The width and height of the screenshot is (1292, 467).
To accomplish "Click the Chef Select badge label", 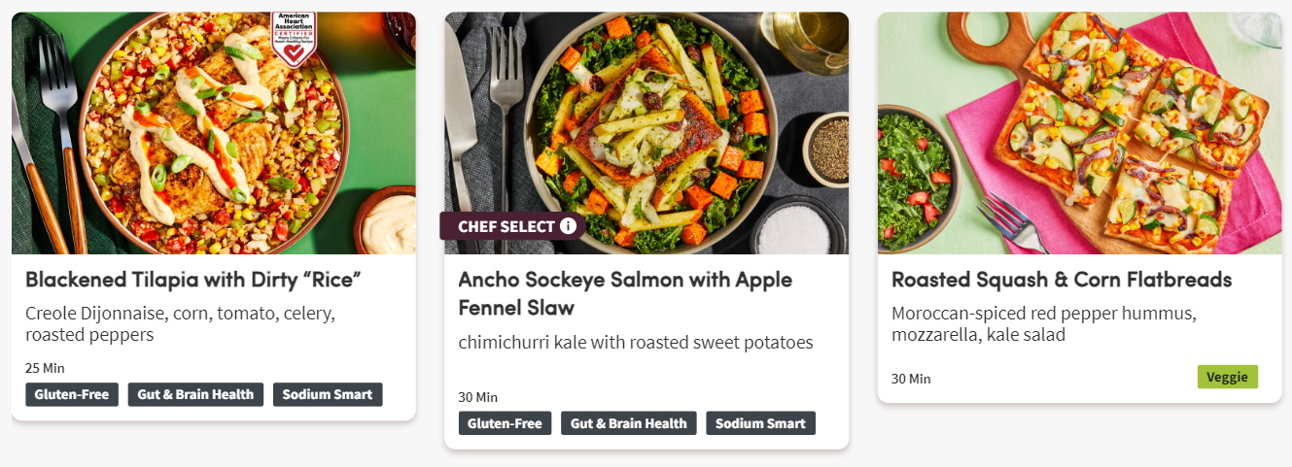I will point(506,226).
